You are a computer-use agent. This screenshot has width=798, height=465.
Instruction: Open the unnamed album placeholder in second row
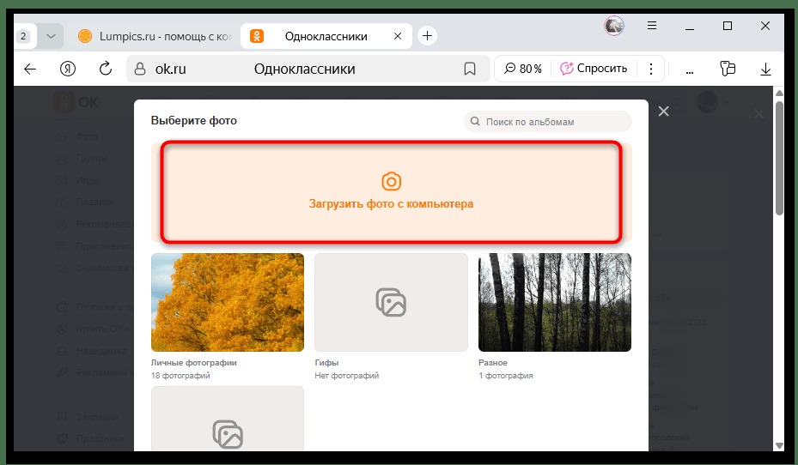click(228, 419)
